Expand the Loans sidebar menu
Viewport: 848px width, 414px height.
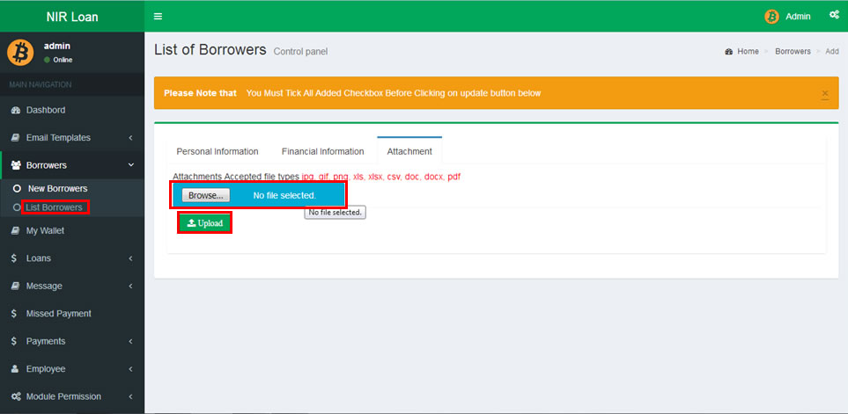(38, 258)
